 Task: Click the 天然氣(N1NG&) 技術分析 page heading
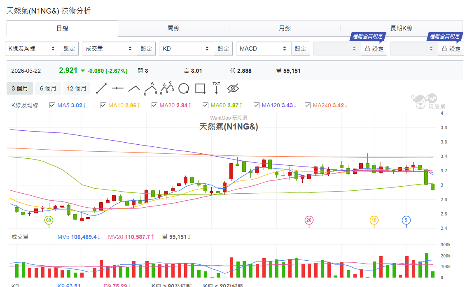49,11
